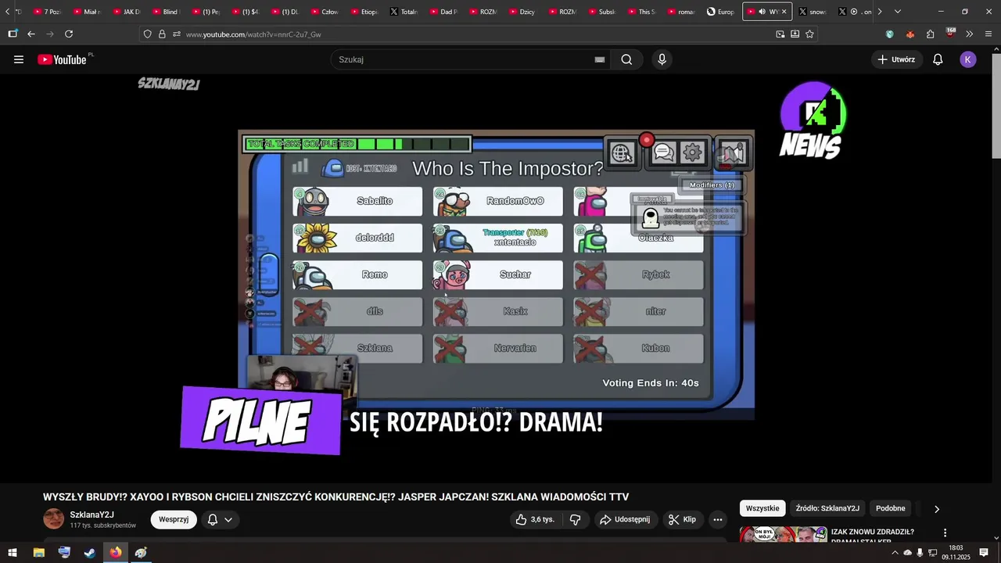
Task: Start voice search with microphone icon
Action: 662,59
